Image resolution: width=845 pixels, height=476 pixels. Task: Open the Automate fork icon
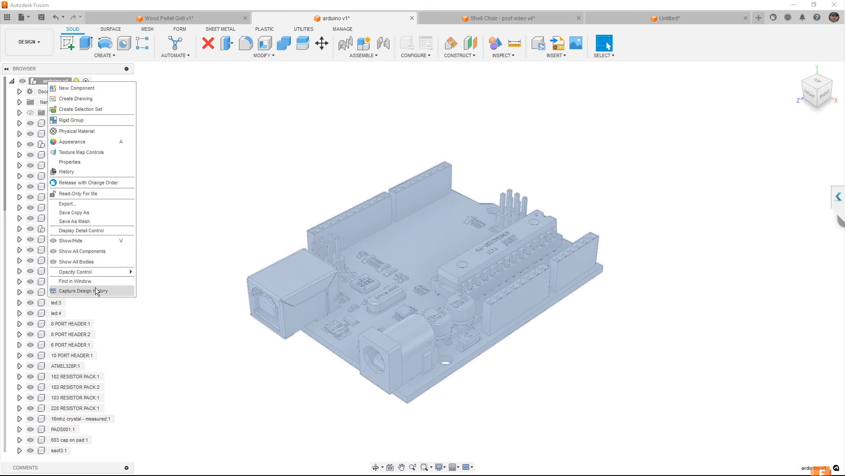pyautogui.click(x=175, y=43)
